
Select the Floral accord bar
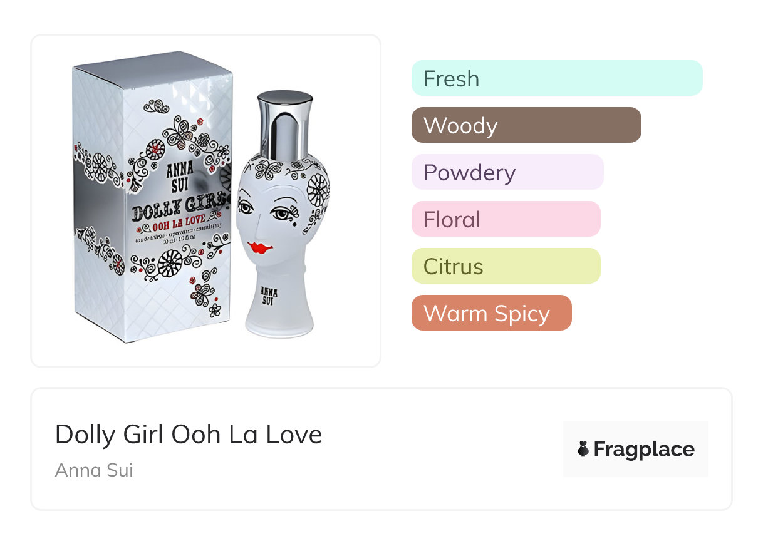tap(506, 219)
